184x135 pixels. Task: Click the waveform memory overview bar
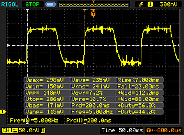[x=93, y=5]
